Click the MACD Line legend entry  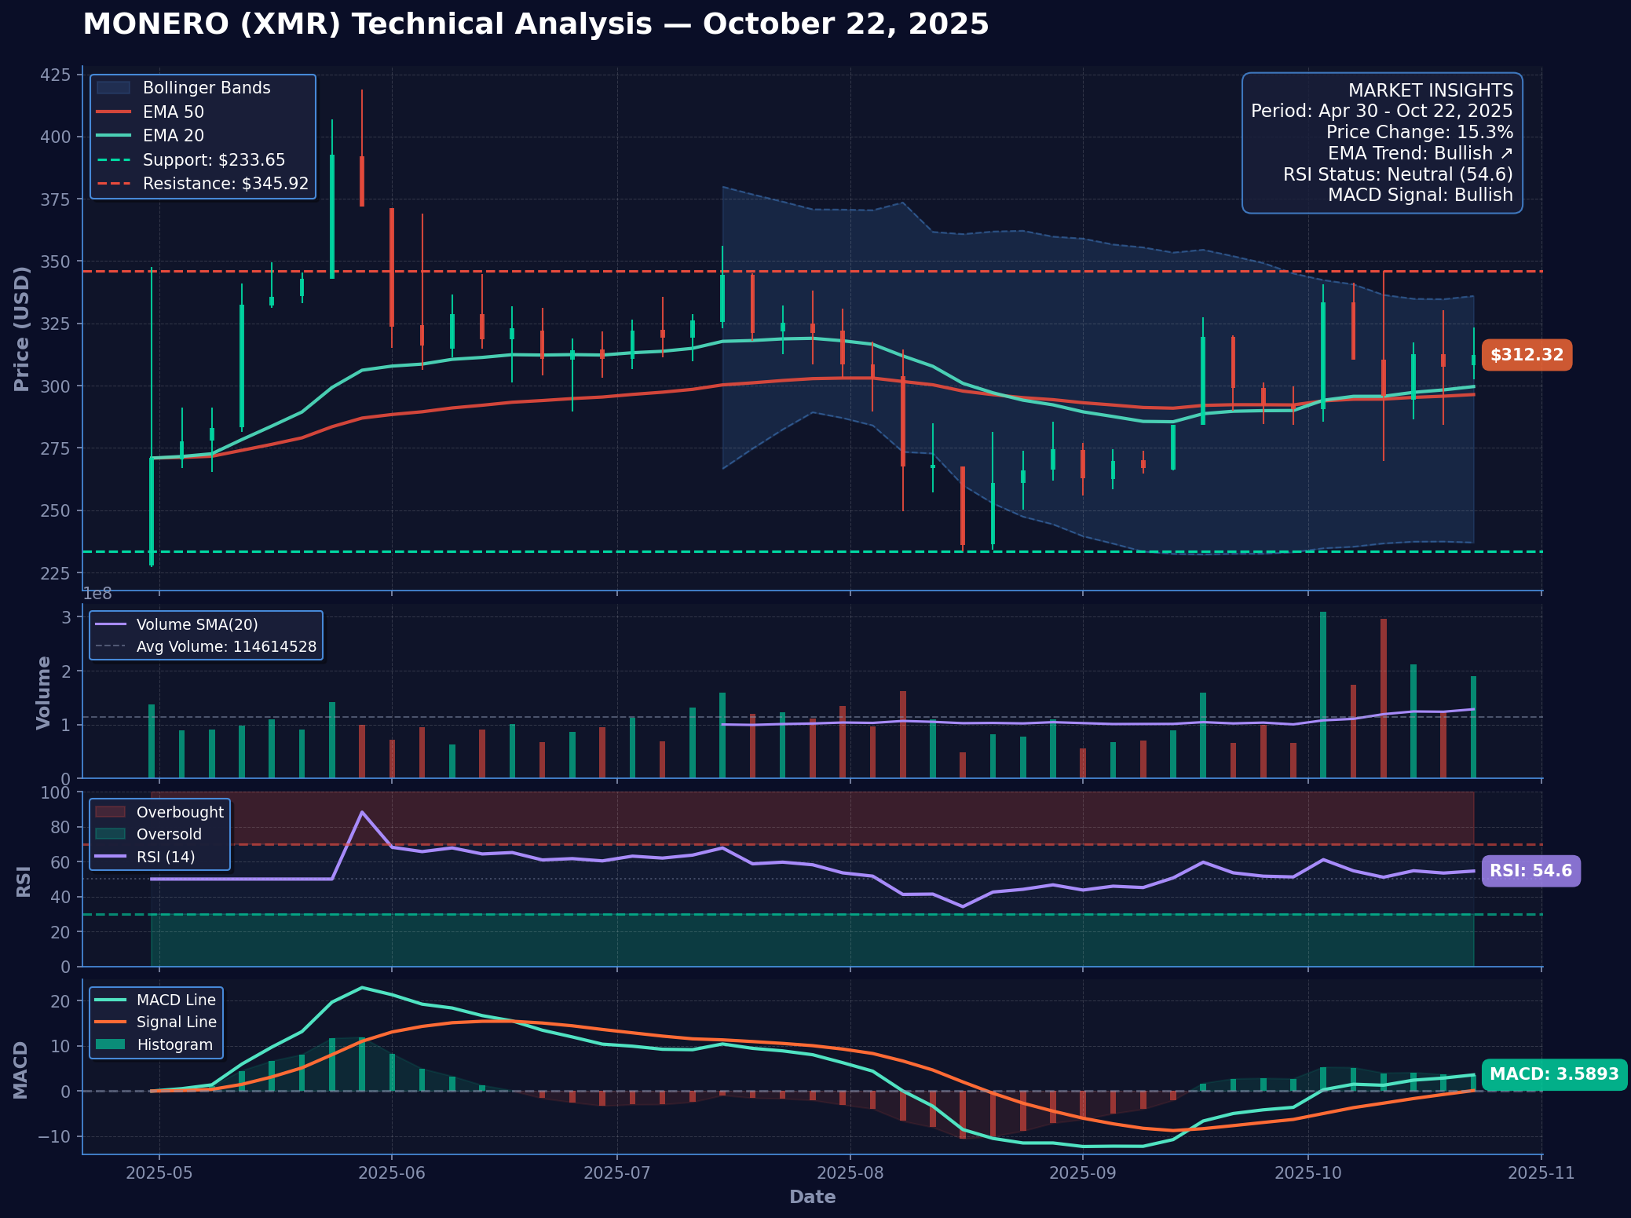click(175, 1000)
